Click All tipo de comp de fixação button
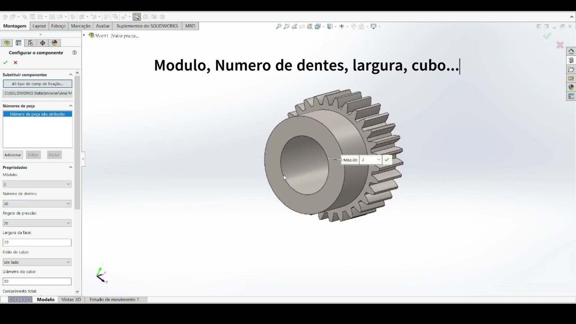Viewport: 576px width, 324px height. pos(37,84)
